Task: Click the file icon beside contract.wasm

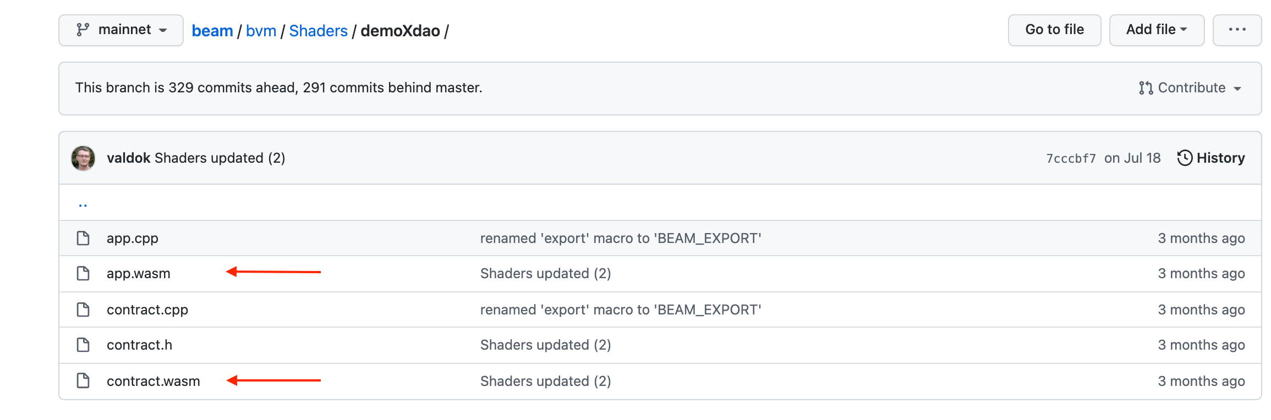Action: (83, 381)
